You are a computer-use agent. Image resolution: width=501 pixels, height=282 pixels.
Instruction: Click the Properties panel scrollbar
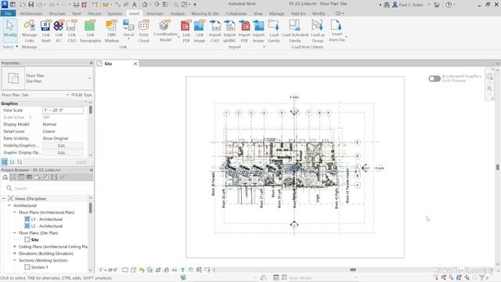[x=91, y=110]
